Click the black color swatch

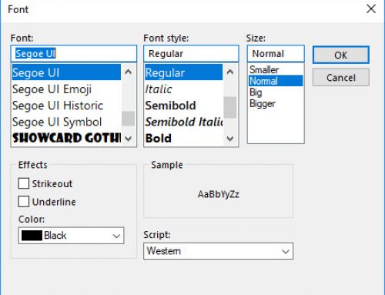[x=32, y=236]
